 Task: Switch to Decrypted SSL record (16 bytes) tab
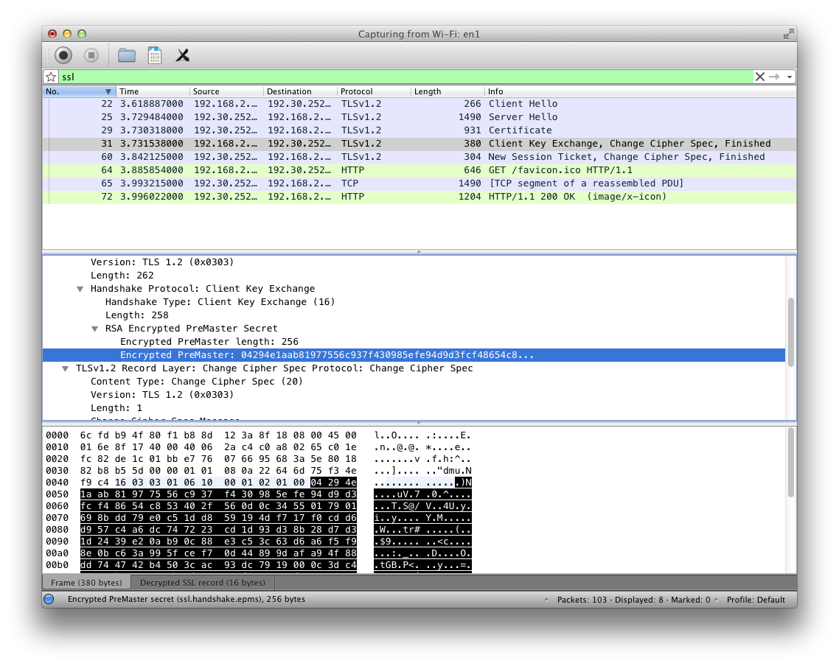202,583
